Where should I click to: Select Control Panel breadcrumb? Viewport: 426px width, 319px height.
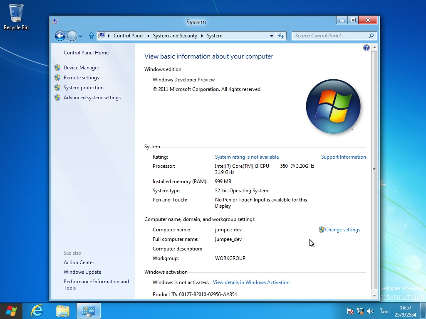click(128, 36)
